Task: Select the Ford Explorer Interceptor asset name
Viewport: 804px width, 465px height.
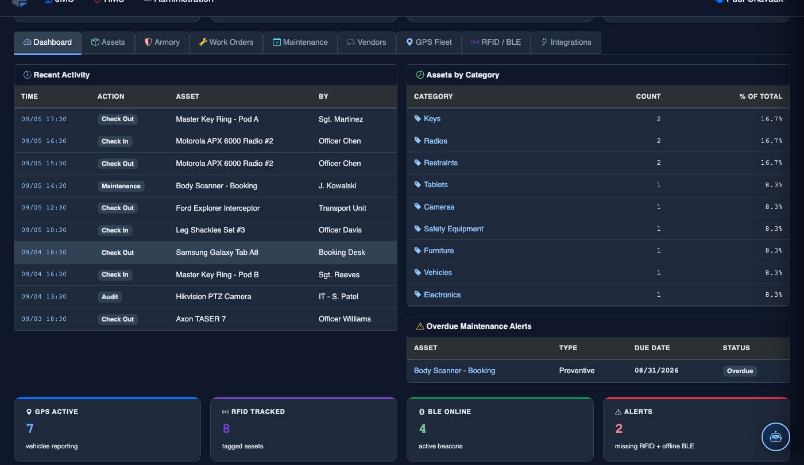Action: pos(218,208)
